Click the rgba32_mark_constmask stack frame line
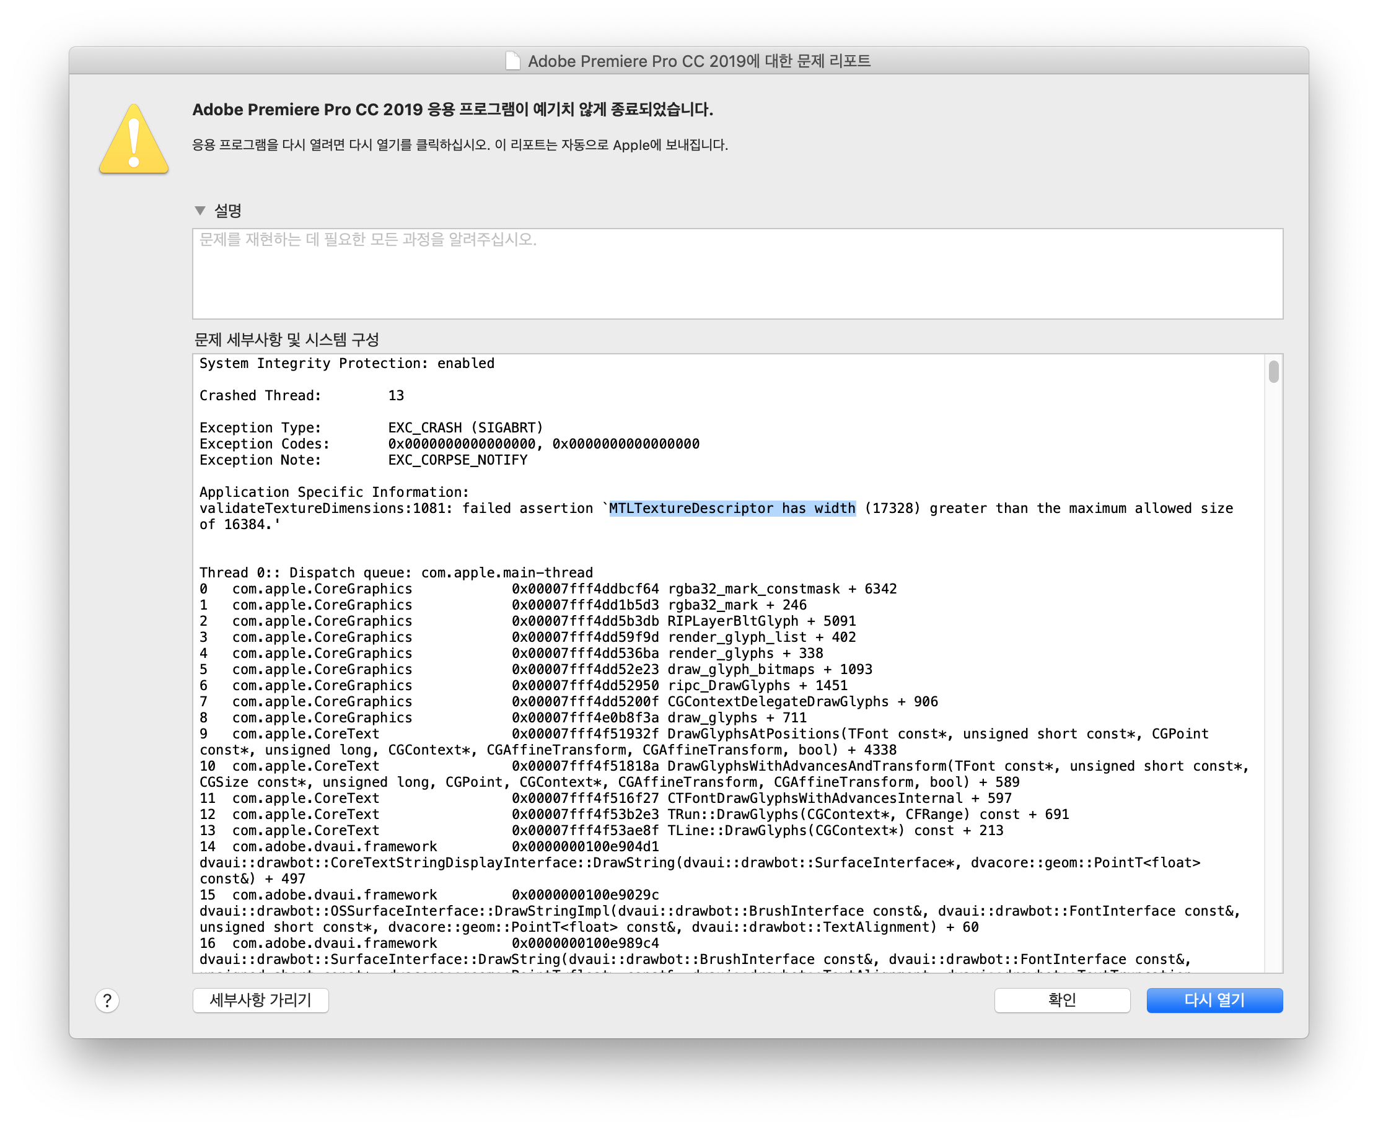1378x1130 pixels. point(548,589)
